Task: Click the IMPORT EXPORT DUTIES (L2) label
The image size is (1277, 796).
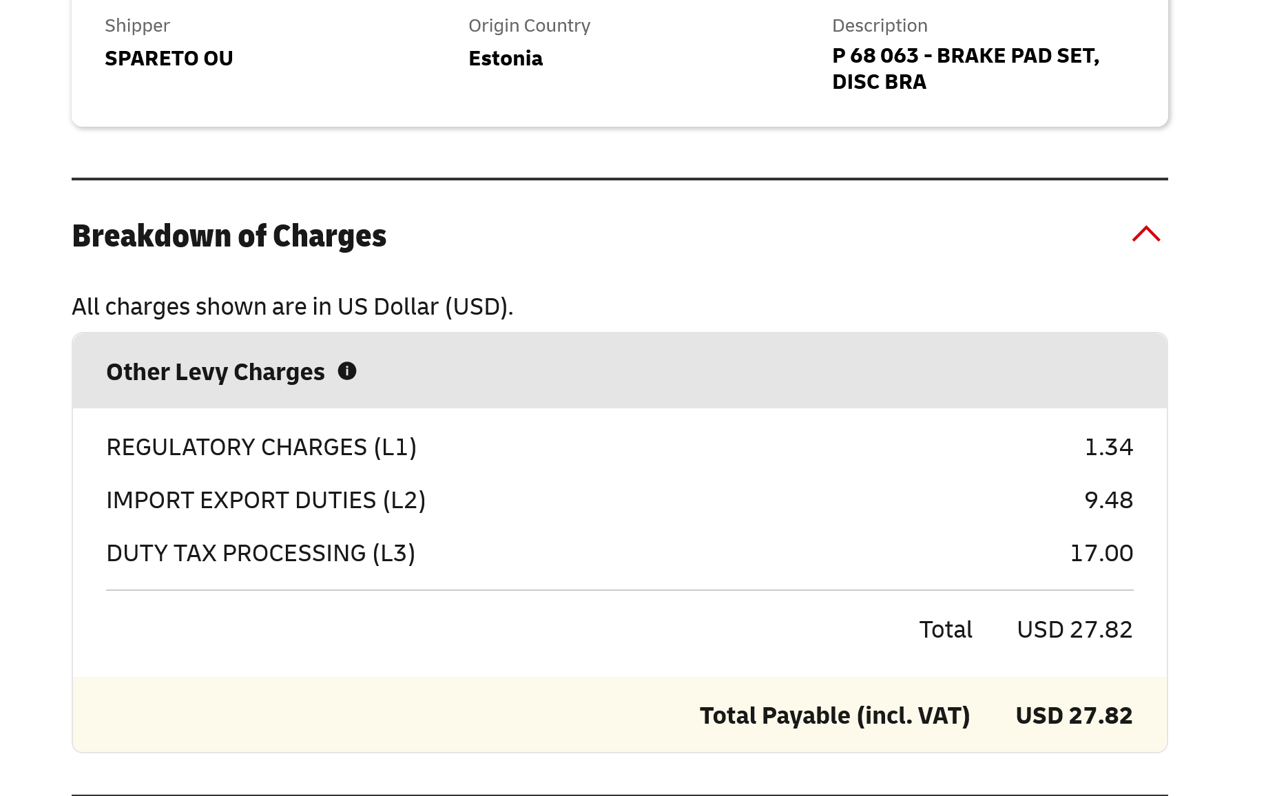Action: (266, 501)
